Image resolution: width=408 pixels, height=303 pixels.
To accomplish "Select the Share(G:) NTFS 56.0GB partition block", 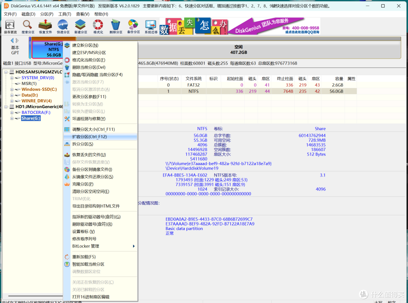I will (x=48, y=49).
